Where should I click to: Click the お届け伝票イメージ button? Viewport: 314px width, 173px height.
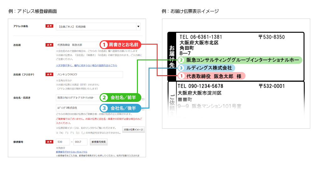coord(133,130)
